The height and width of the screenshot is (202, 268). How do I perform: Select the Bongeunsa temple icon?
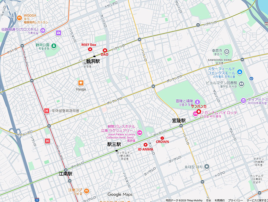(227, 52)
